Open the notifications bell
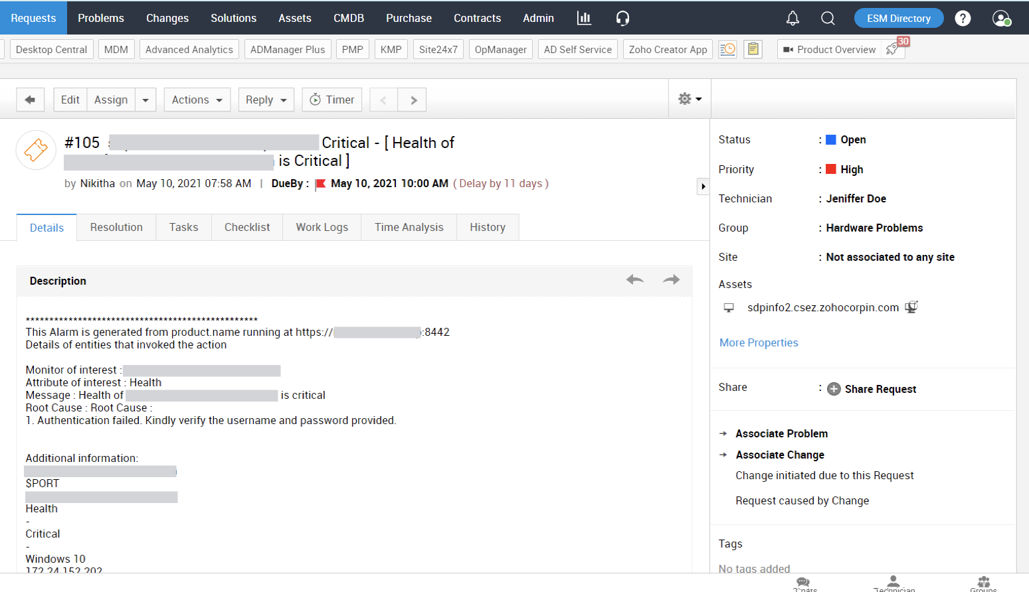This screenshot has height=592, width=1029. 793,18
